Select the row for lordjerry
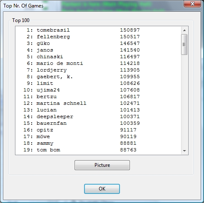 click(x=98, y=70)
